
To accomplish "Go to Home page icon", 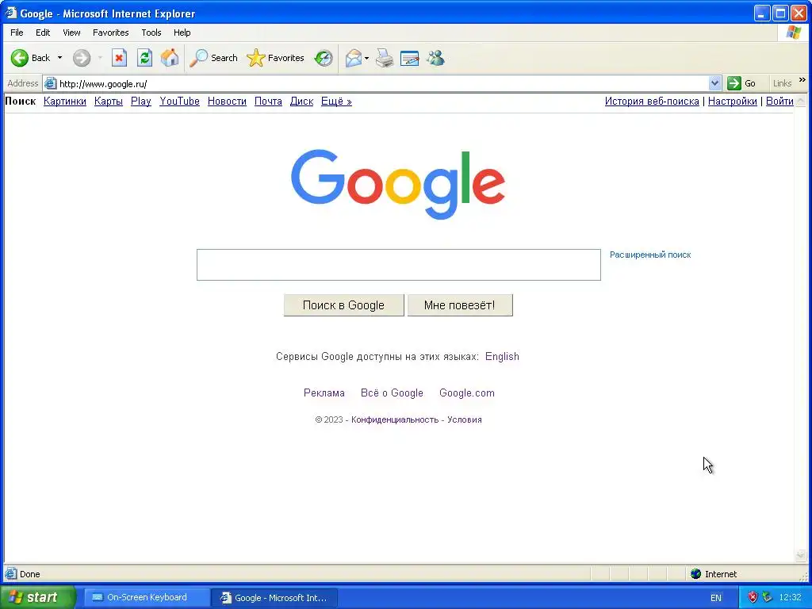I will 170,58.
